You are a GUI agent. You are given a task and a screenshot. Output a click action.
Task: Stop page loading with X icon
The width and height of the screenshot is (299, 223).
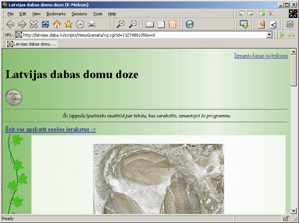click(x=34, y=24)
